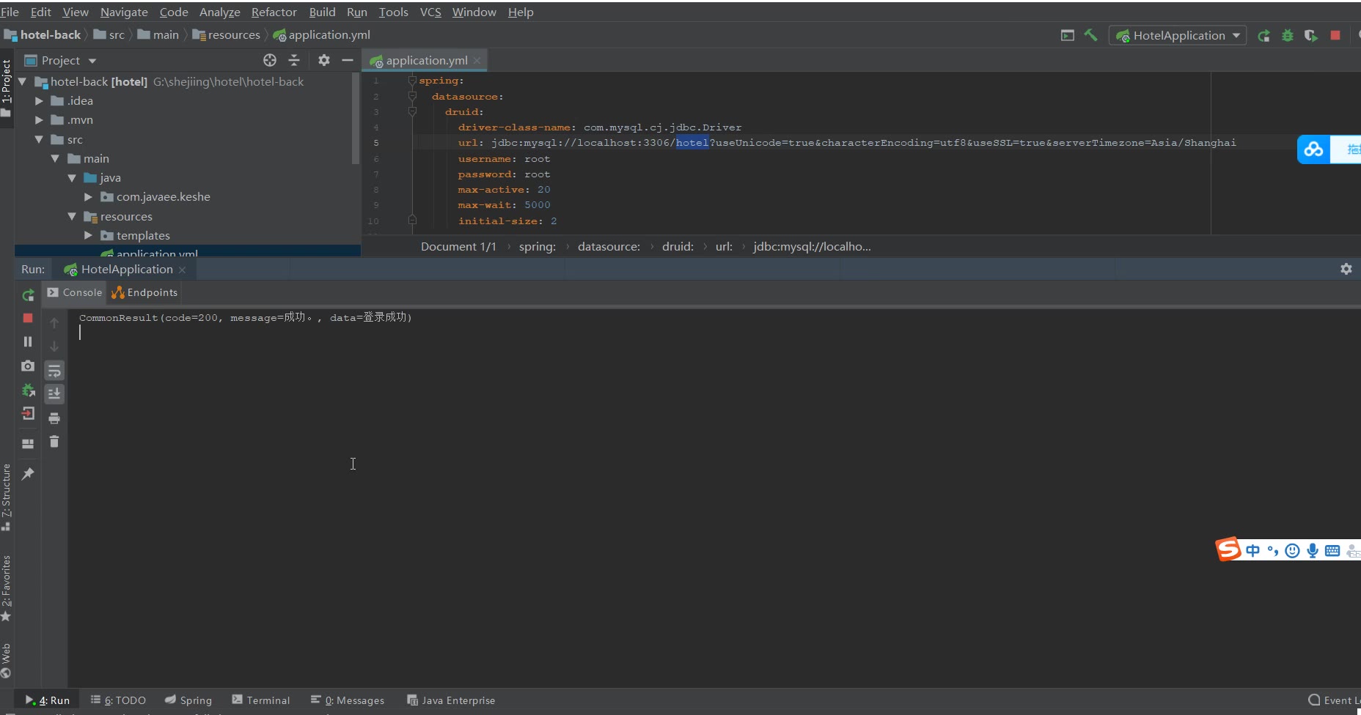
Task: Click the datasource breadcrumb in editor
Action: (608, 246)
